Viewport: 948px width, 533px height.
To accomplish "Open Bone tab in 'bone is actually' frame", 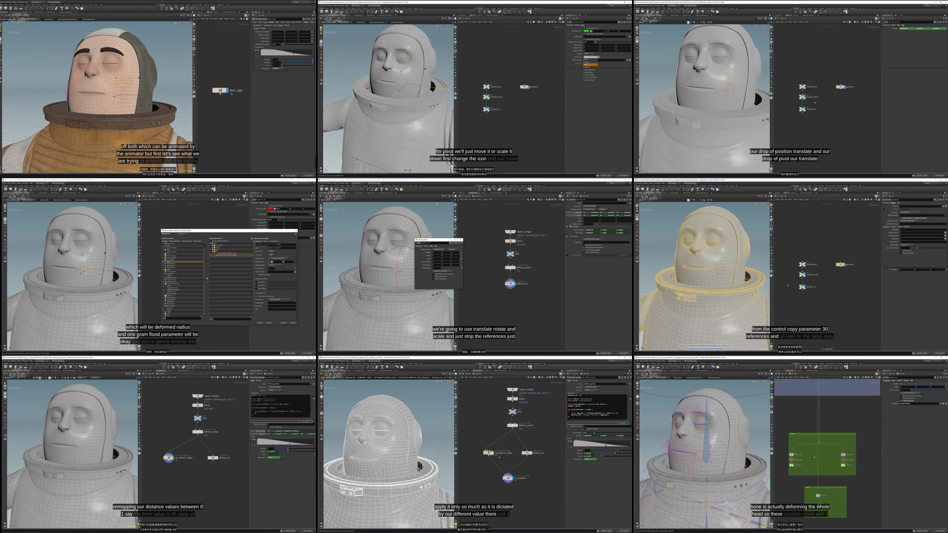I will click(893, 380).
